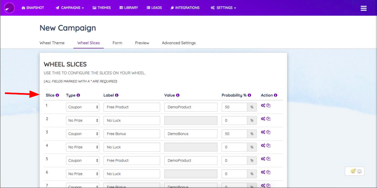
Task: Open Leads from the top navigation
Action: point(154,8)
